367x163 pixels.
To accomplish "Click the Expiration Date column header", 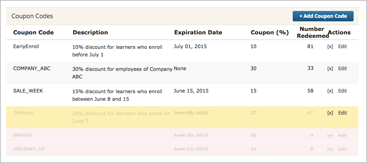I will coord(198,33).
